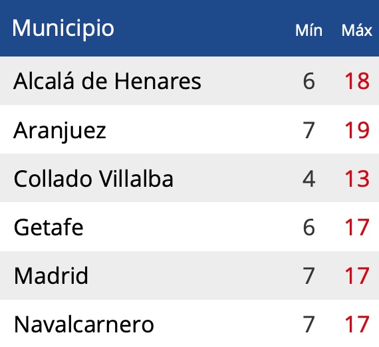This screenshot has height=347, width=379.
Task: Click Navalcarnero maximum value 17
Action: coord(357,324)
